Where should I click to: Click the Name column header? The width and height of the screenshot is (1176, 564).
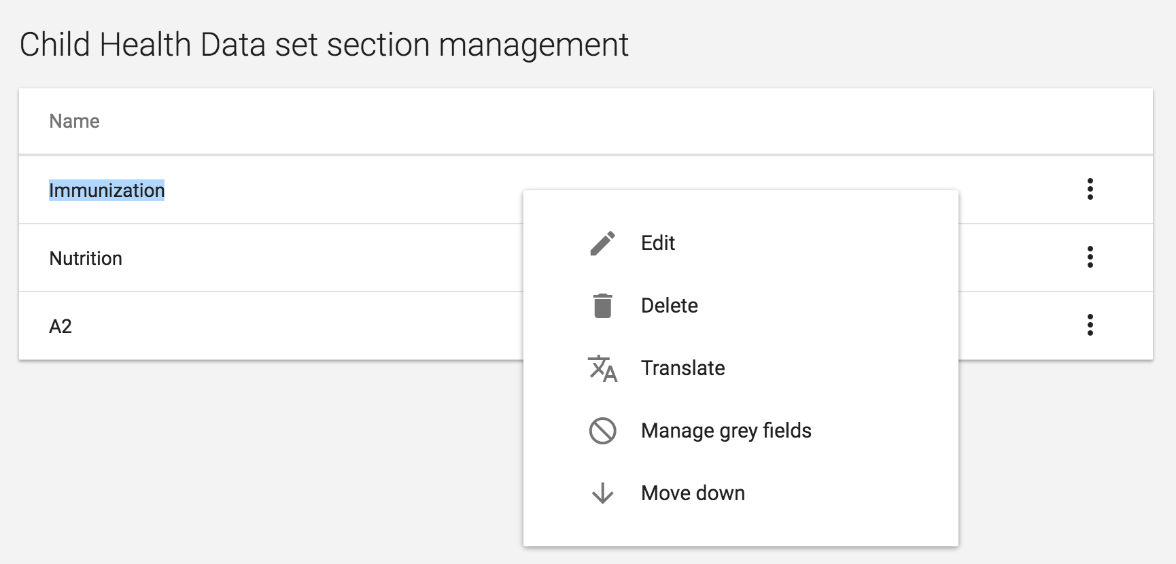pyautogui.click(x=74, y=121)
